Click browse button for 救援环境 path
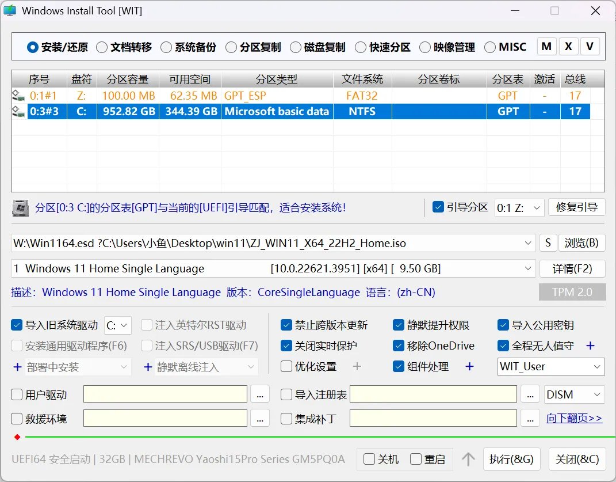616x482 pixels. click(259, 418)
